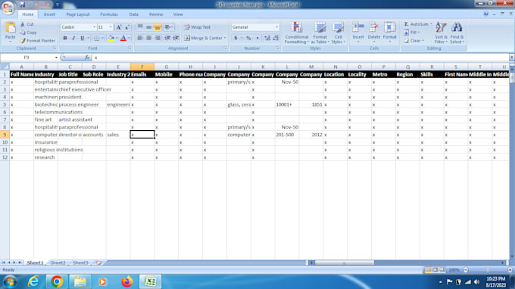The image size is (515, 289).
Task: Click the Format Painter brush
Action: pos(23,41)
